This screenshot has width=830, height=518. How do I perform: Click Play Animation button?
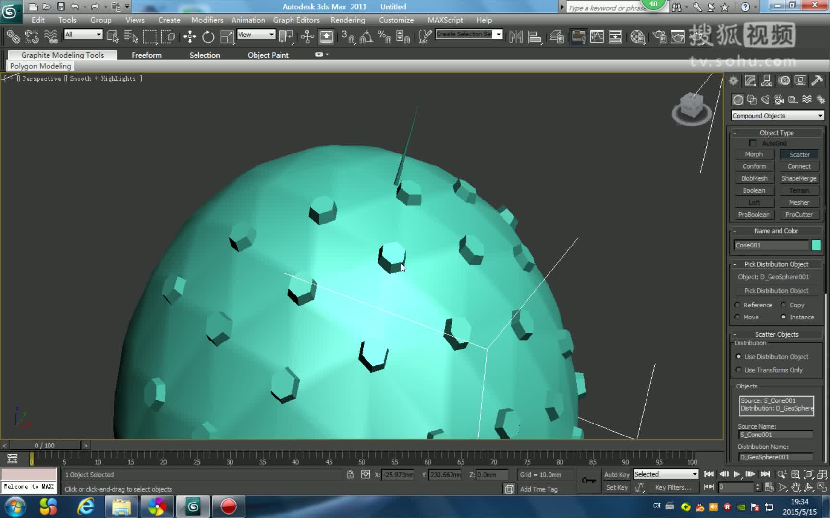(x=737, y=474)
